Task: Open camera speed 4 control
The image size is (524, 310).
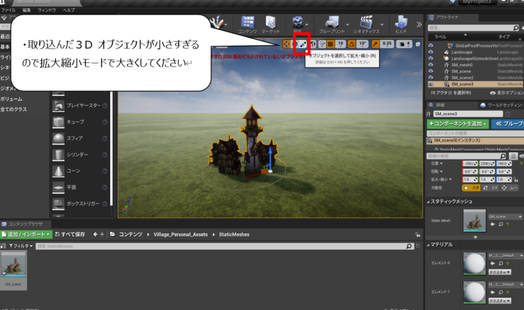Action: pos(404,44)
